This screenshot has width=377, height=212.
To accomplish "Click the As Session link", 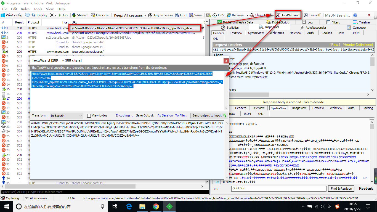I will pyautogui.click(x=165, y=116).
